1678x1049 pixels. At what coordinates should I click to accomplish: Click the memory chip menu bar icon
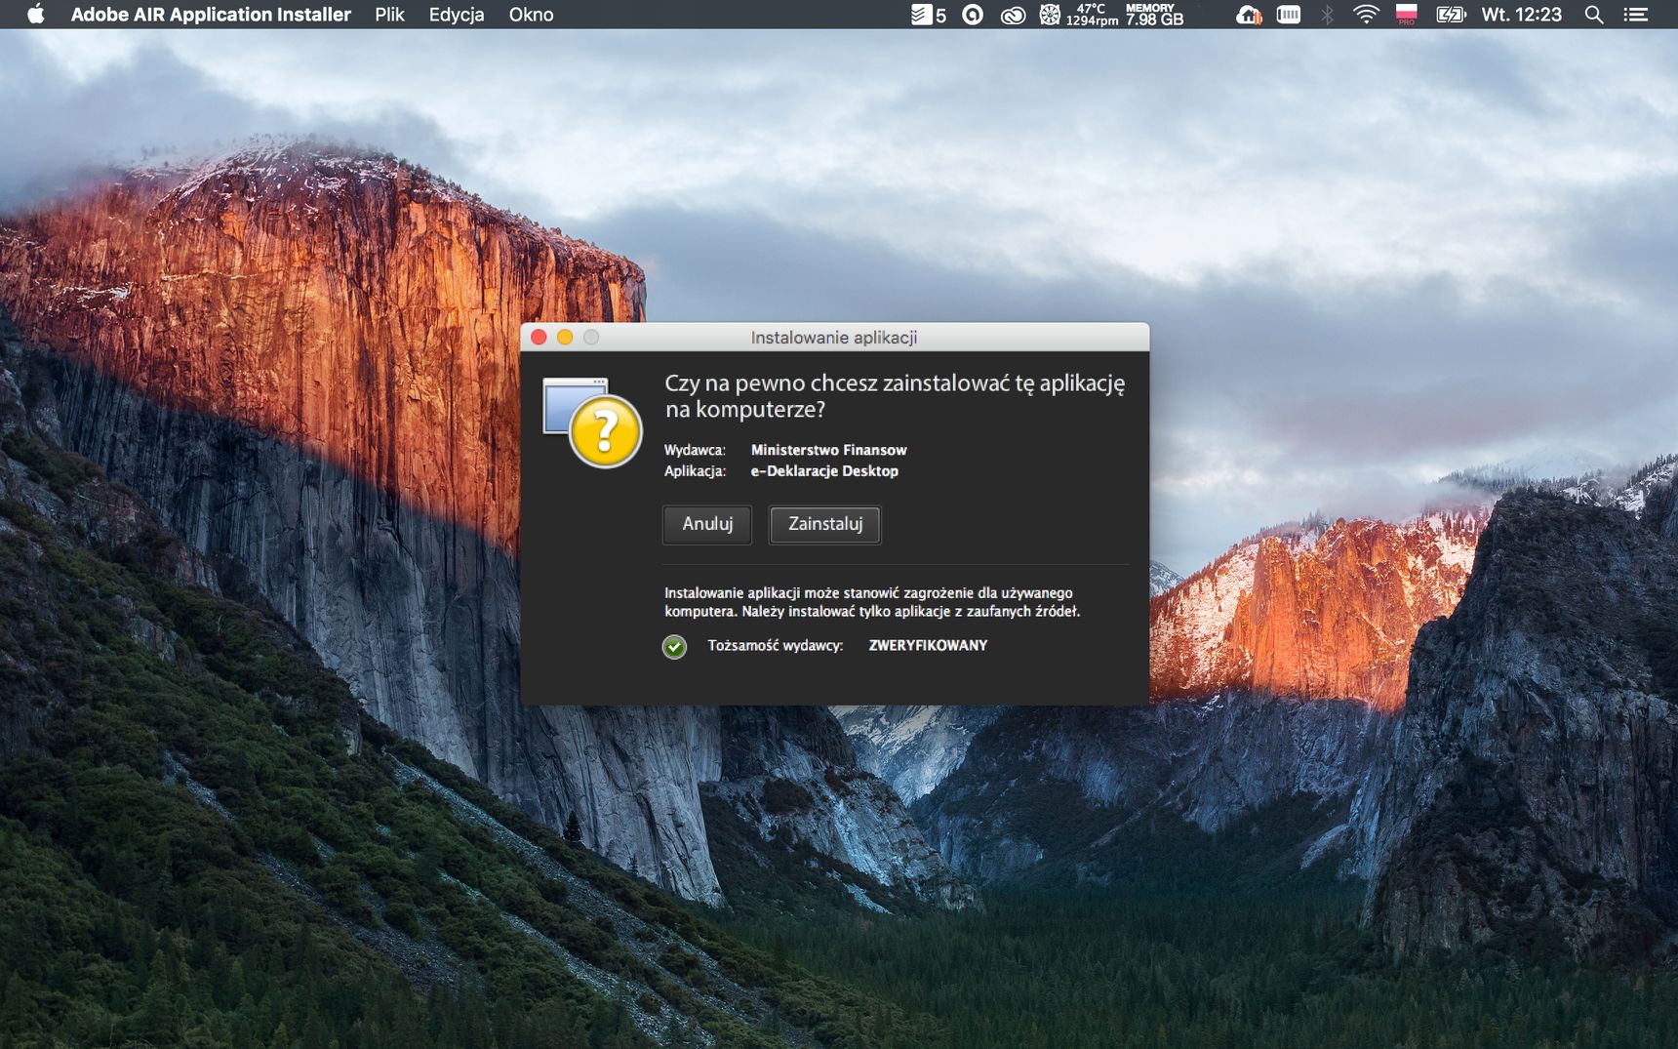coord(1289,15)
